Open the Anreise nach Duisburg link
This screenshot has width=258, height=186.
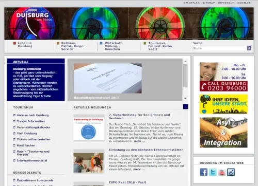point(33,115)
